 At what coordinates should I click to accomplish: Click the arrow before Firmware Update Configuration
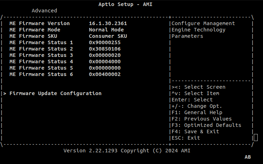point(5,93)
